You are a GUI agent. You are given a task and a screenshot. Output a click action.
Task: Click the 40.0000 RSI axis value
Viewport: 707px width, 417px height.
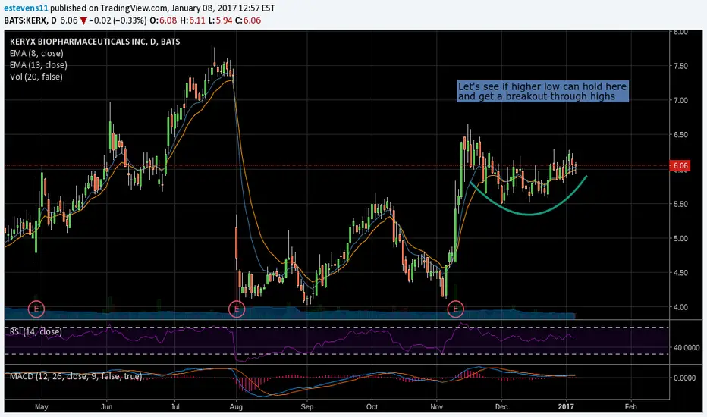[687, 347]
